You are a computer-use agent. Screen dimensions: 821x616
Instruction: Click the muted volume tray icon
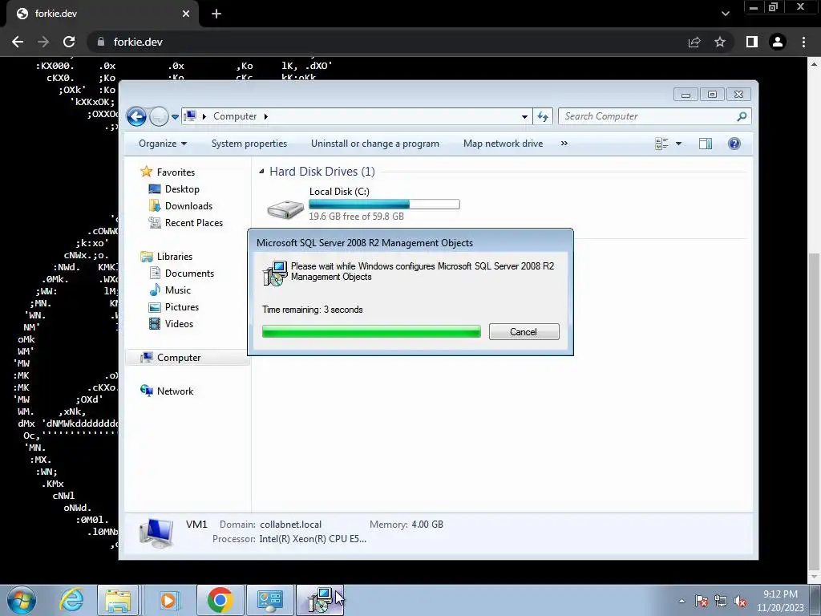coord(740,601)
